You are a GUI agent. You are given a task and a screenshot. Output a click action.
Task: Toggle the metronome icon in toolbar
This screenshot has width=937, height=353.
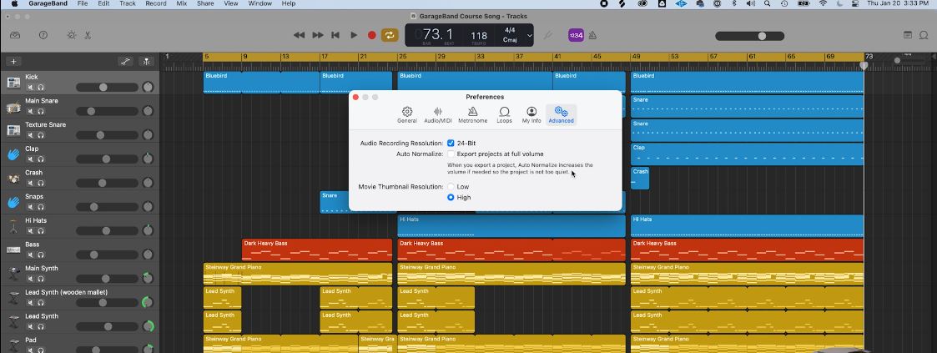tap(592, 35)
